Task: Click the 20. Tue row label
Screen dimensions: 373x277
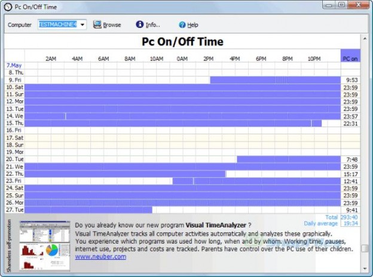Action: click(x=15, y=159)
